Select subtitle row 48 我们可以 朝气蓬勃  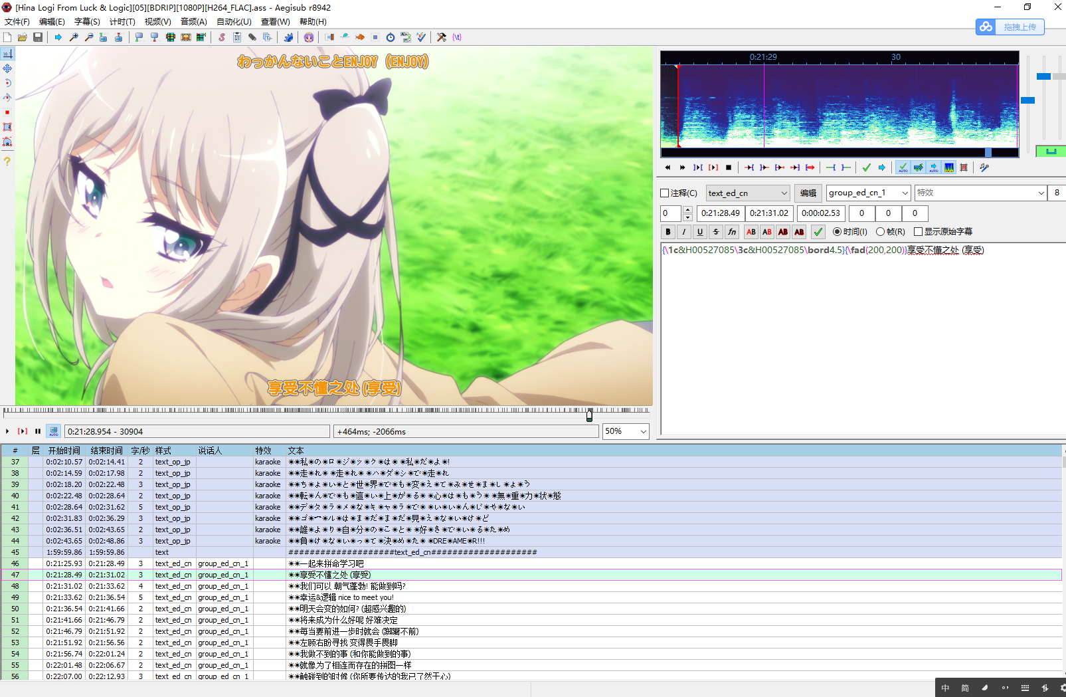531,586
